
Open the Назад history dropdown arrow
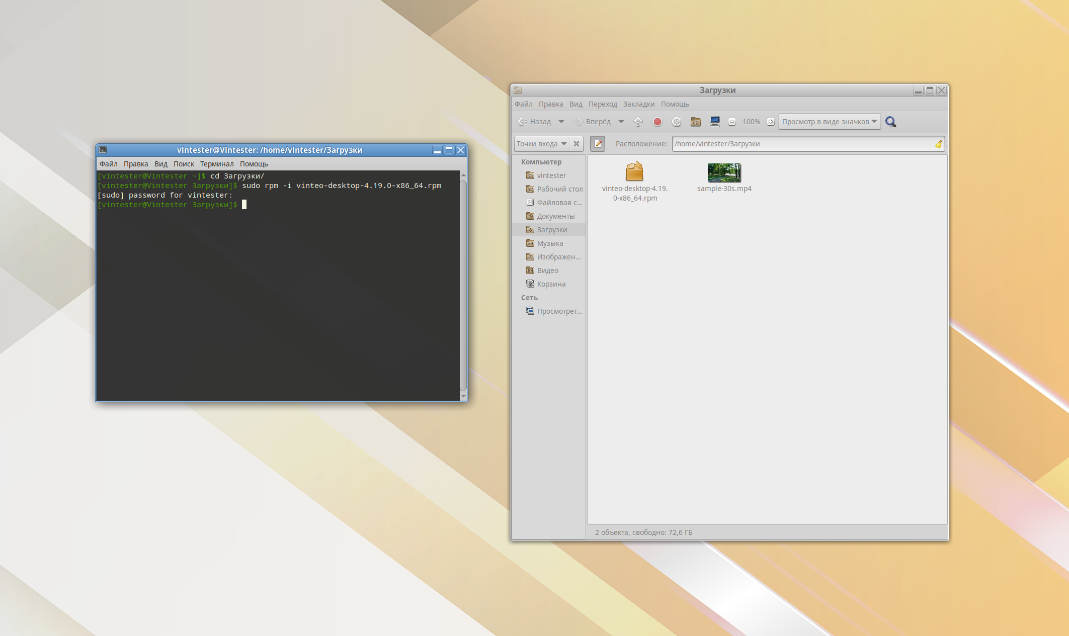[561, 122]
